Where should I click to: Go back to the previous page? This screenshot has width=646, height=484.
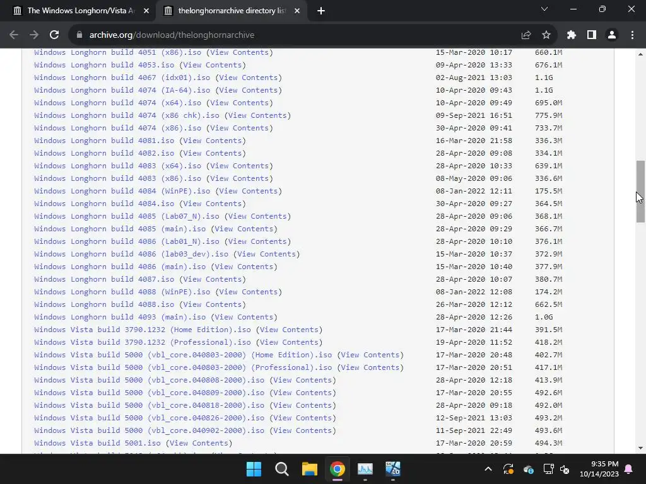[14, 35]
